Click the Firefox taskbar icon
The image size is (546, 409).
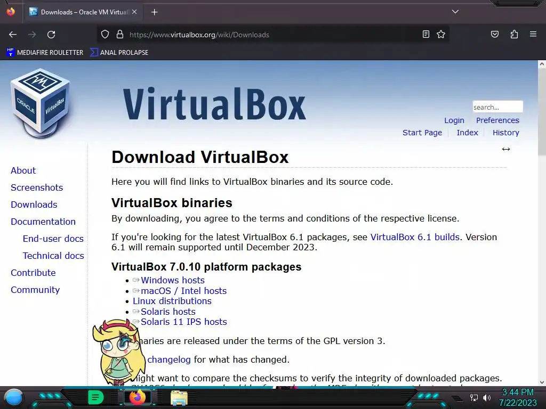137,397
